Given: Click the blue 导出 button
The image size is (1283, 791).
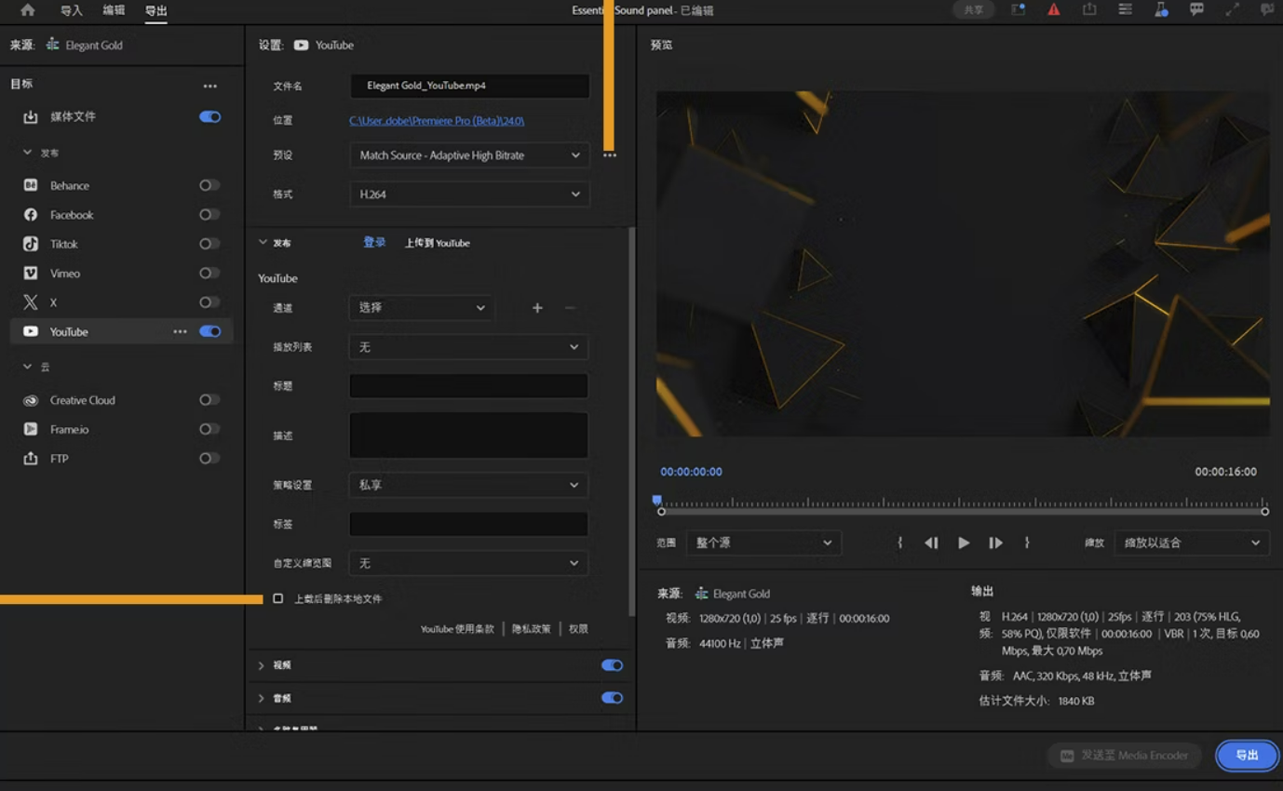Looking at the screenshot, I should (1247, 755).
